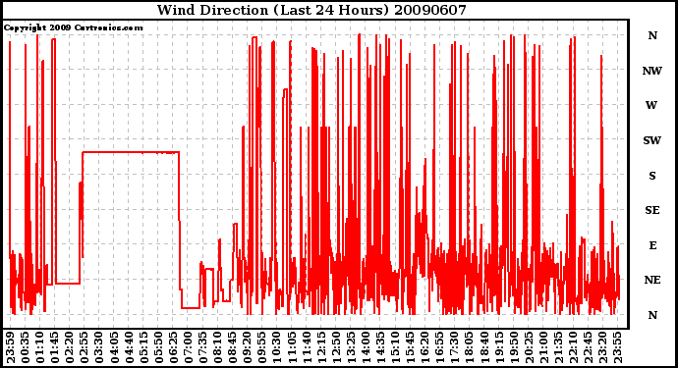Click the 16:20 time axis label

424,347
